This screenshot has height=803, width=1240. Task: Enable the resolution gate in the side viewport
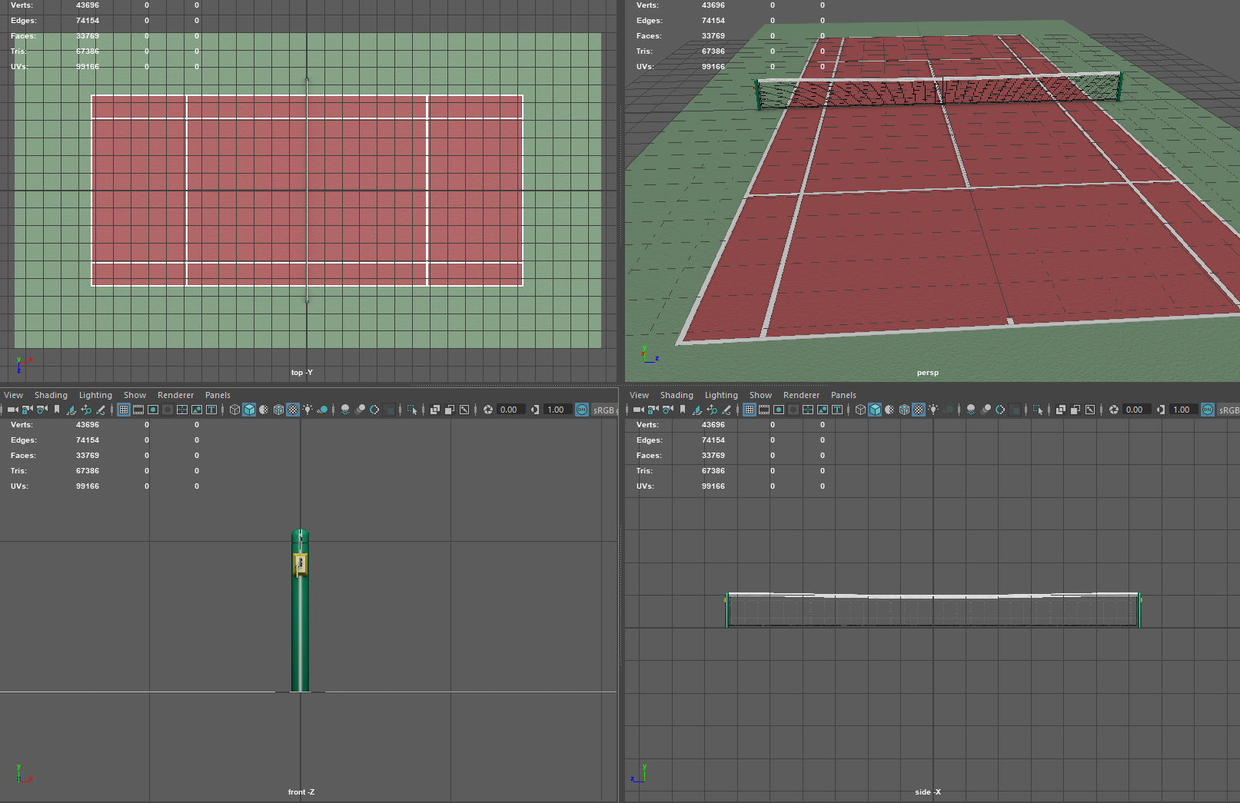tap(780, 410)
